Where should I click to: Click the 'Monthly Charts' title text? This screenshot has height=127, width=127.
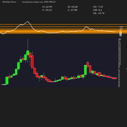tap(9, 2)
